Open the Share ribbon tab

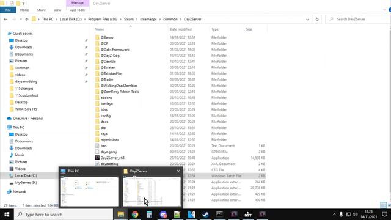(42, 10)
